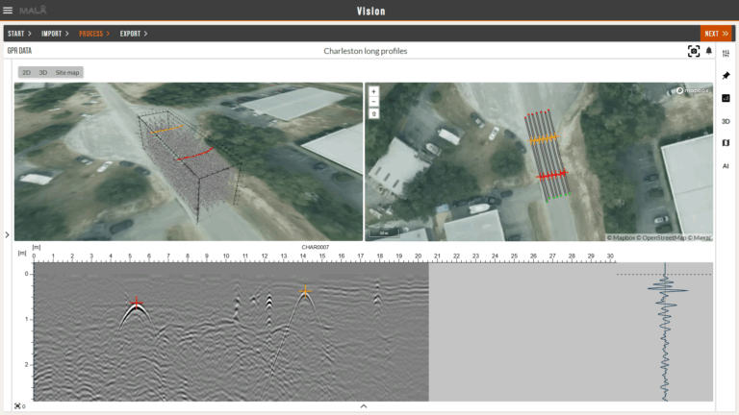Open filter settings sliders in sidebar
Image resolution: width=739 pixels, height=415 pixels.
[726, 53]
